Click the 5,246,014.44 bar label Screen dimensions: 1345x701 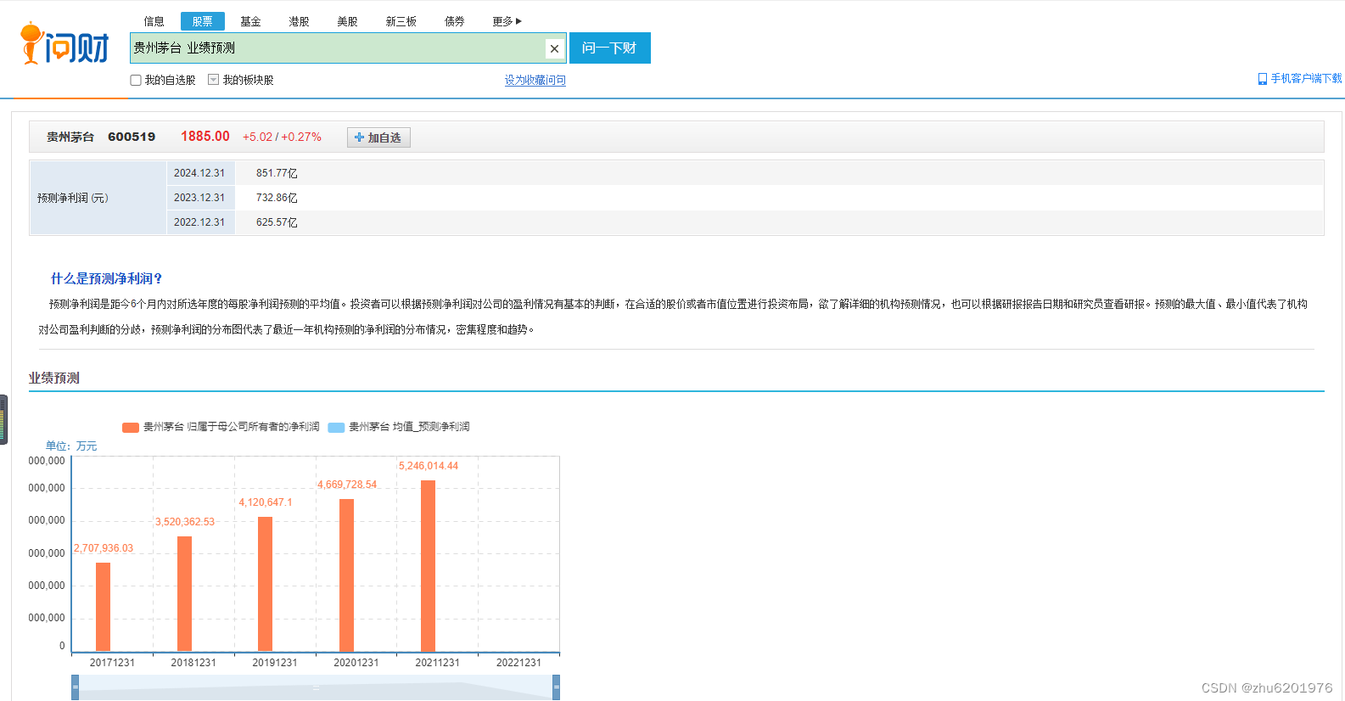429,466
